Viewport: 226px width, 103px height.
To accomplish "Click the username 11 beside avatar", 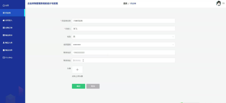I will tap(223, 3).
